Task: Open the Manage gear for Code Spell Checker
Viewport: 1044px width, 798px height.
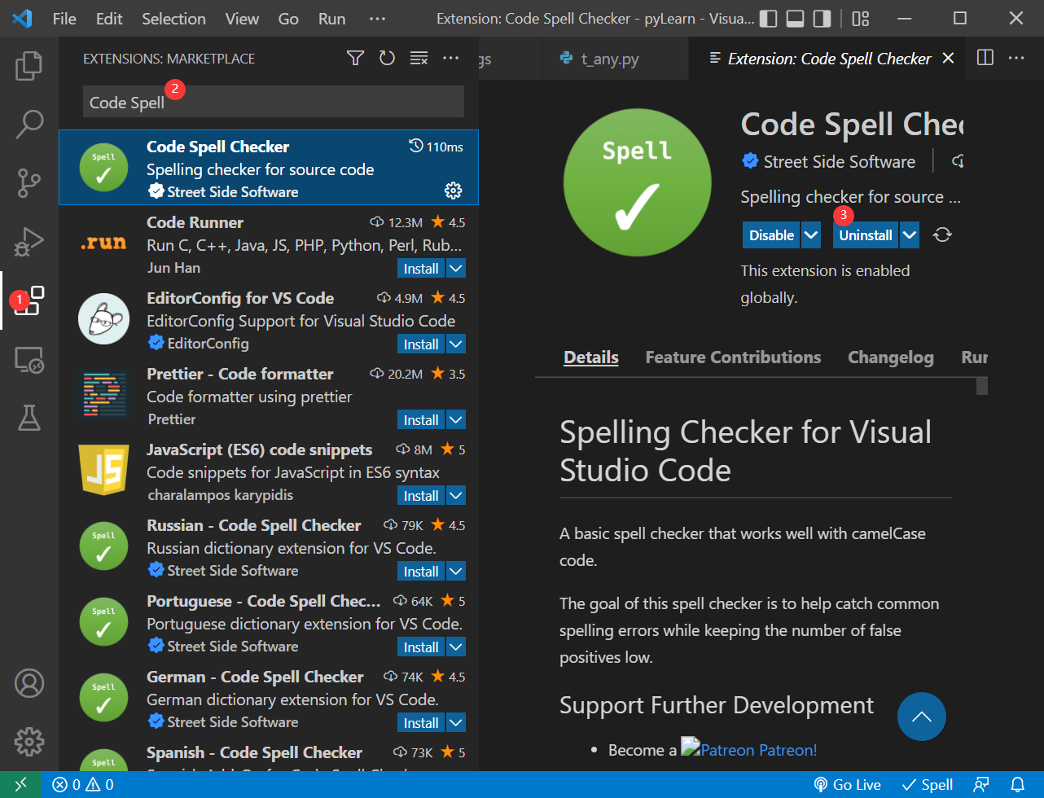Action: point(453,191)
